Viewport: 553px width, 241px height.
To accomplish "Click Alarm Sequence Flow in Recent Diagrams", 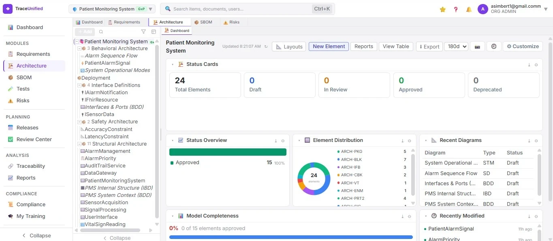I will coord(451,173).
